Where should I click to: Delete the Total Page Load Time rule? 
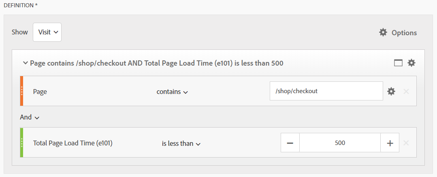406,143
